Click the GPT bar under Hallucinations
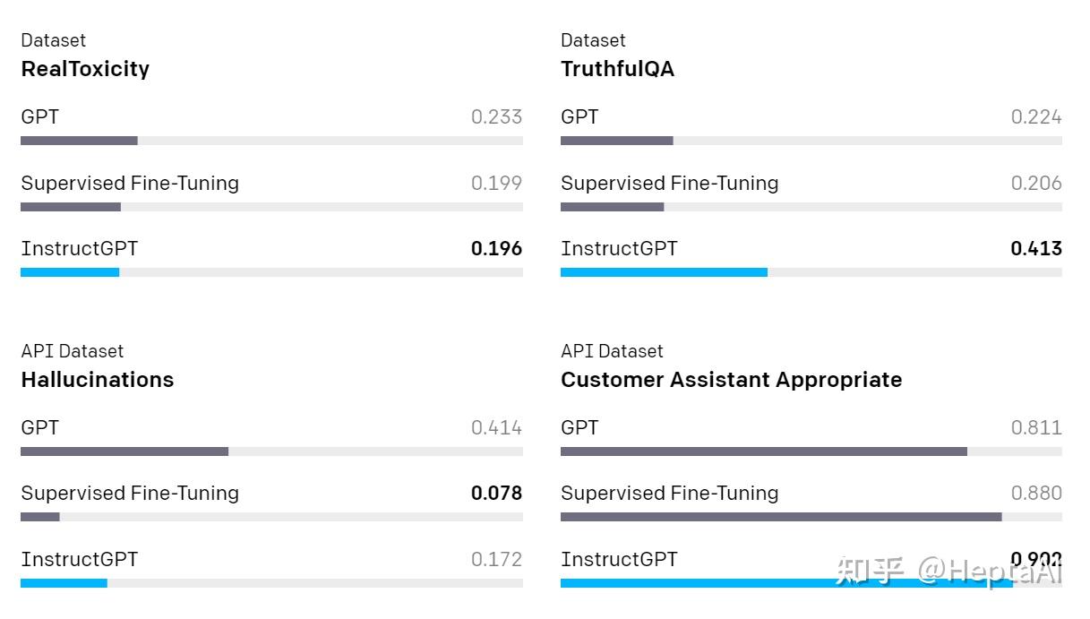 click(x=124, y=451)
